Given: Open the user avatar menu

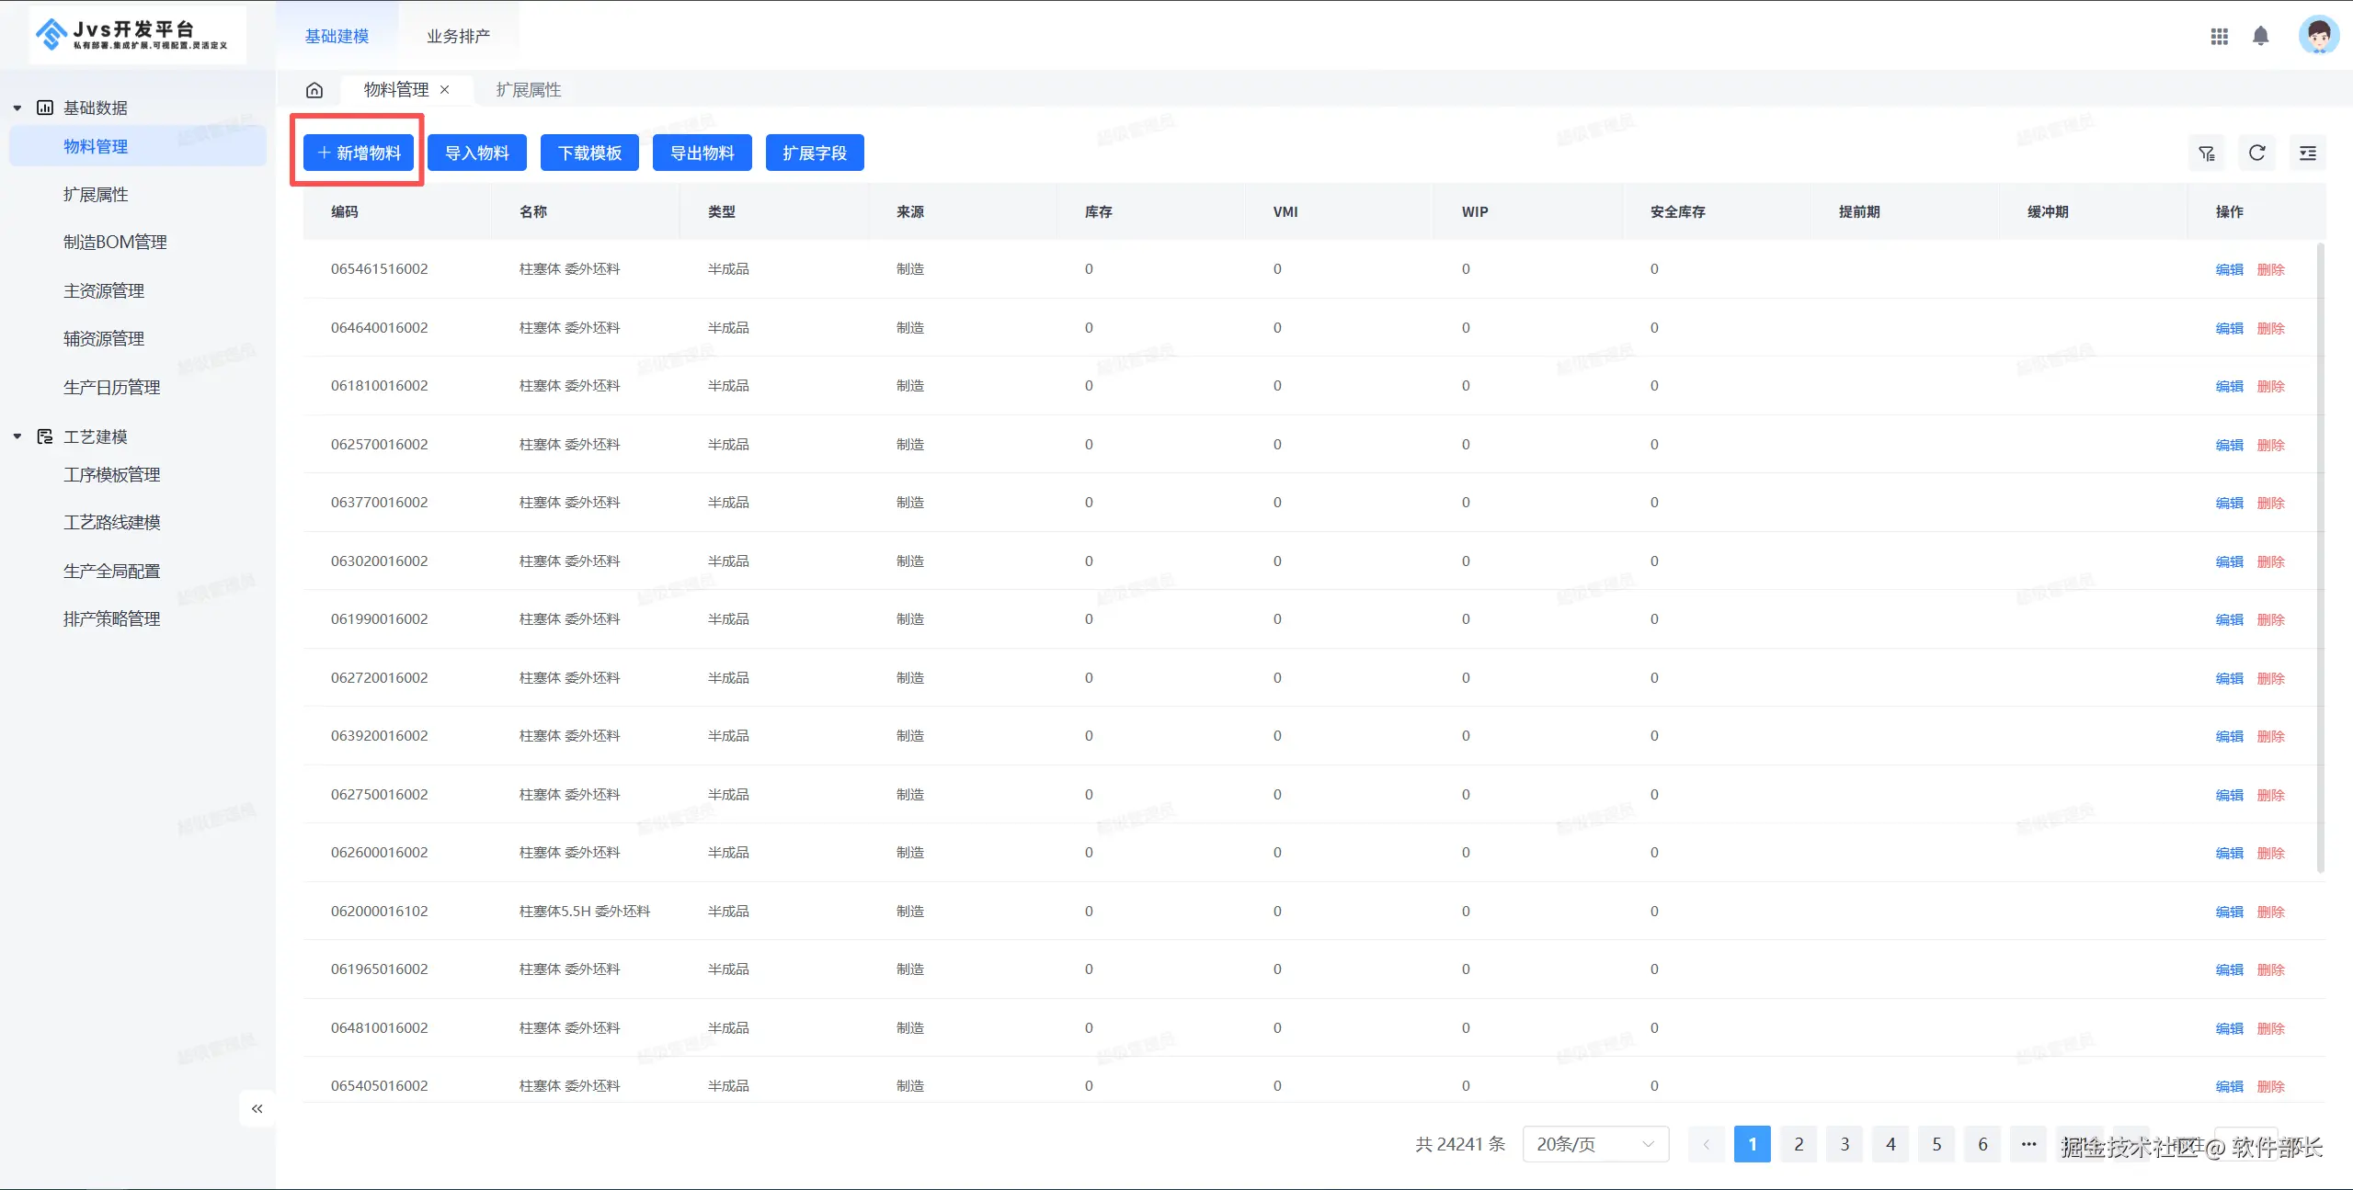Looking at the screenshot, I should (x=2318, y=36).
